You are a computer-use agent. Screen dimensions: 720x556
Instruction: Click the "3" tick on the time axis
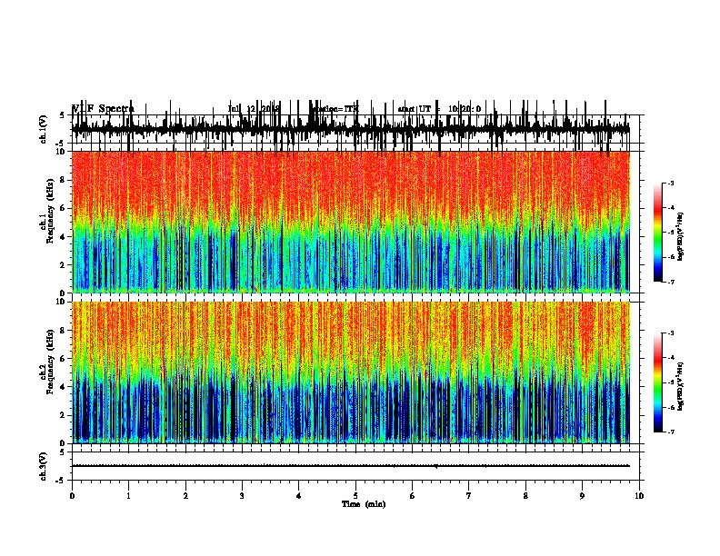pos(242,496)
